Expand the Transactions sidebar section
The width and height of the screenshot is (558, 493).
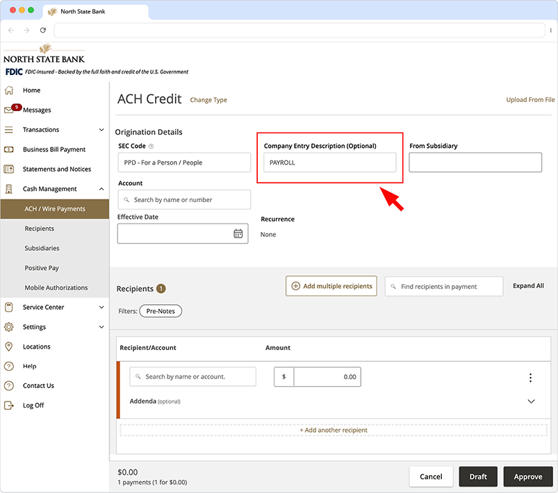coord(101,129)
